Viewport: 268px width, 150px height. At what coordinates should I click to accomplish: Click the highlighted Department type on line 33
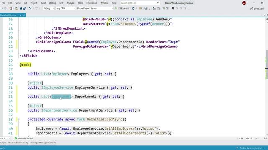coord(61,97)
